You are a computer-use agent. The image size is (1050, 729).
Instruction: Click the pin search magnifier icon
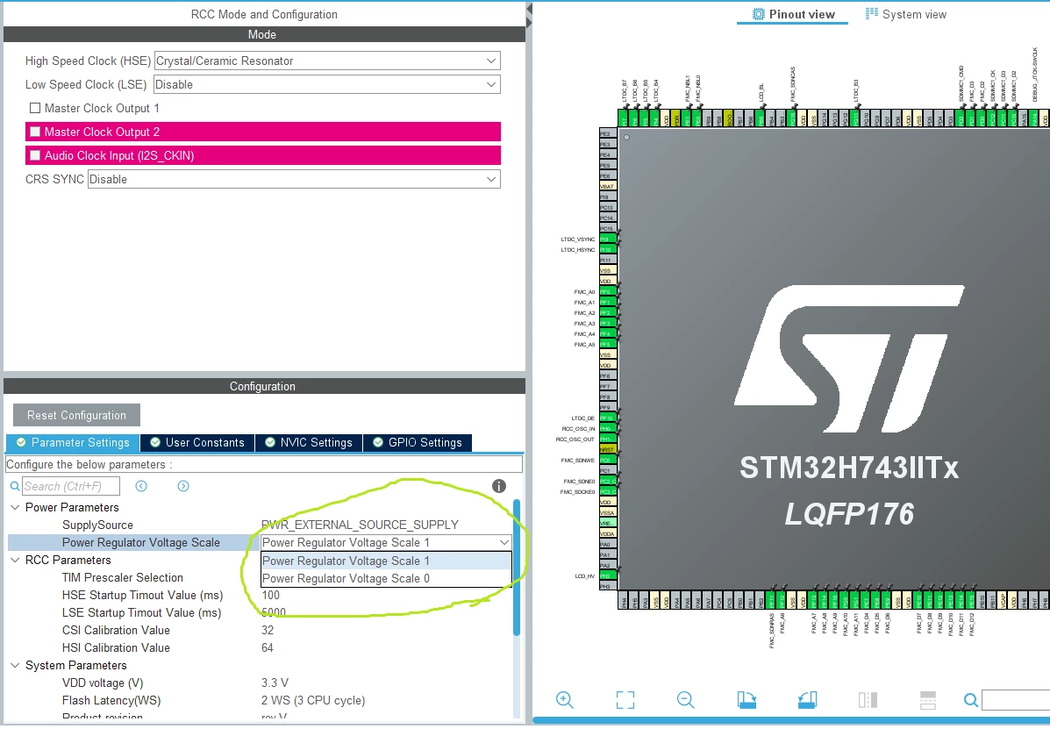970,700
